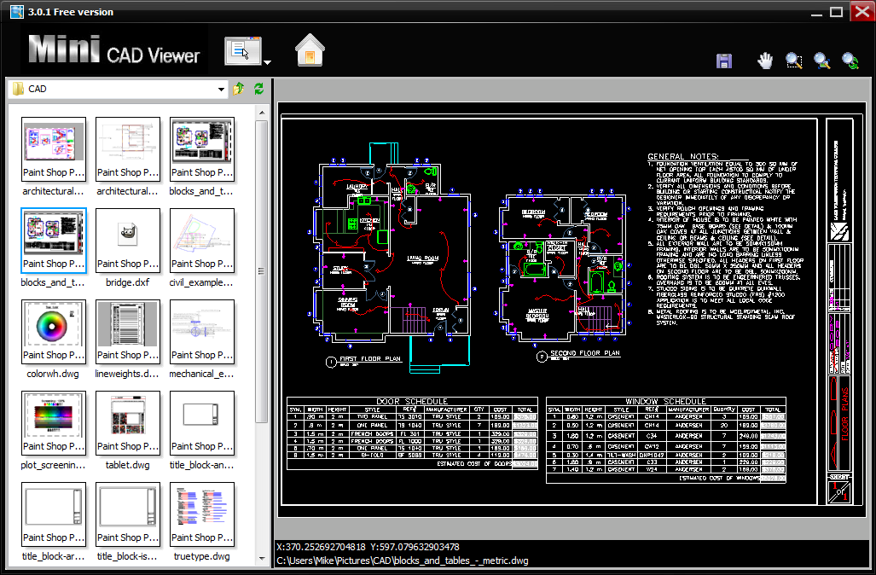This screenshot has width=876, height=575.
Task: Click the SECOND FLOOR PLAN label
Action: [585, 353]
